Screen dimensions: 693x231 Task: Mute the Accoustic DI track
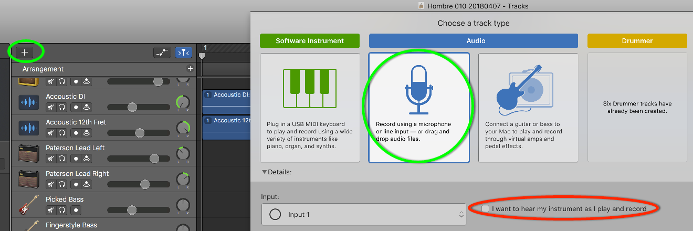[x=51, y=107]
